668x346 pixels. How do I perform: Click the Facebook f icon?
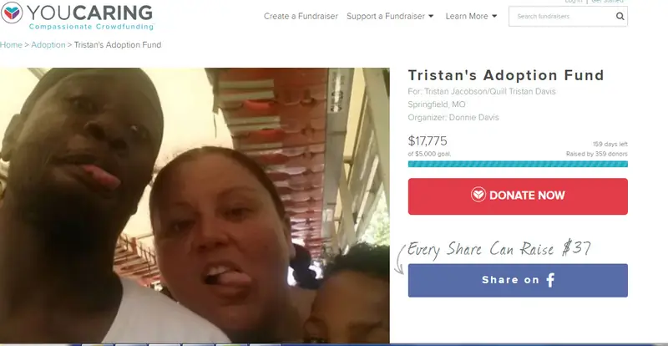(x=550, y=280)
